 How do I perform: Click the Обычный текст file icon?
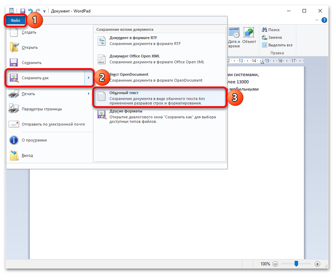click(x=102, y=96)
